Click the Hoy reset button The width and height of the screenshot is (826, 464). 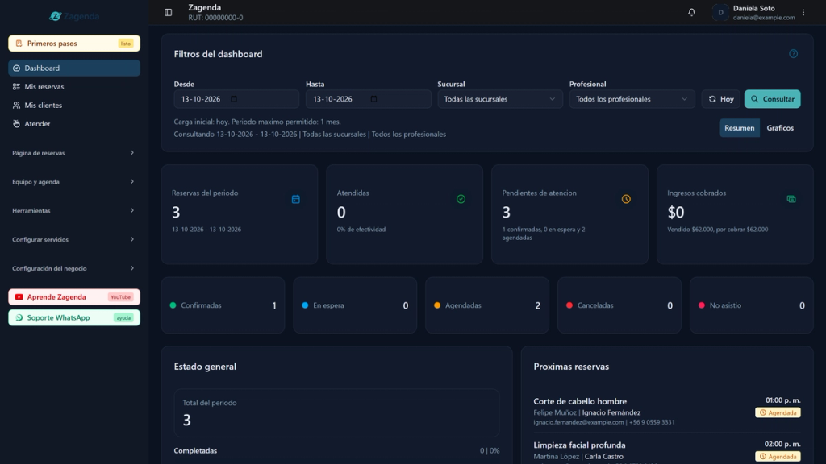[720, 99]
